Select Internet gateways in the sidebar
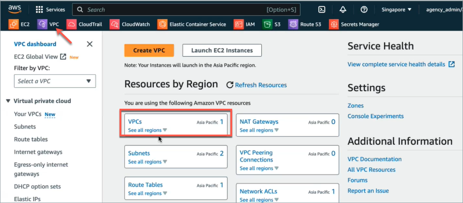The height and width of the screenshot is (203, 463). pos(38,152)
